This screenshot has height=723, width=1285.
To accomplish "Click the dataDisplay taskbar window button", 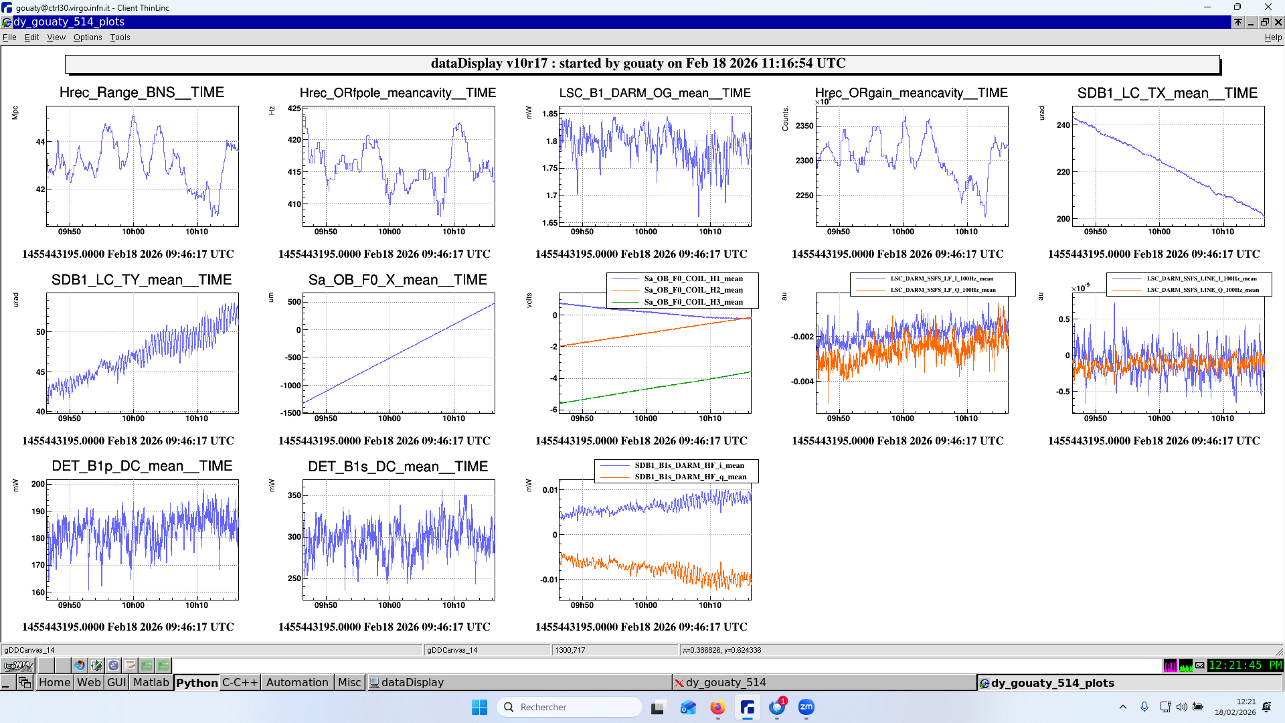I will [412, 682].
